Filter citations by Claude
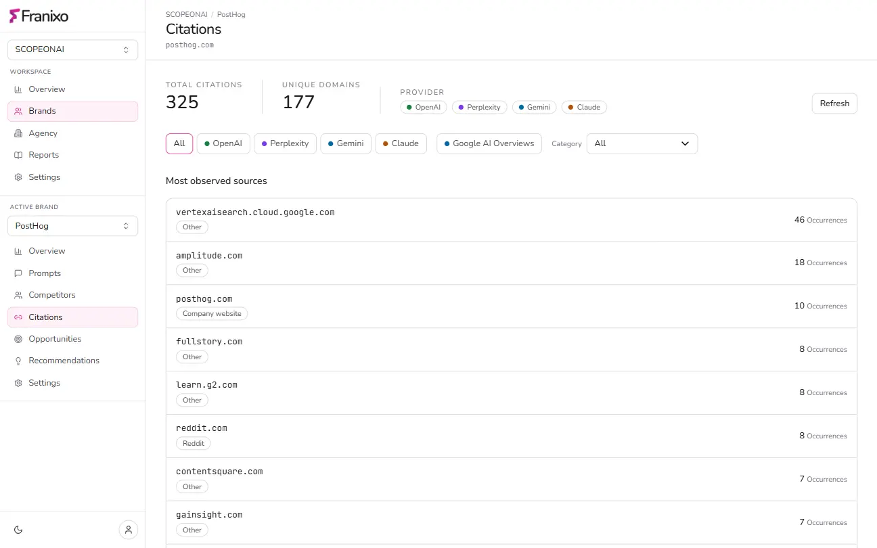877x548 pixels. tap(401, 143)
